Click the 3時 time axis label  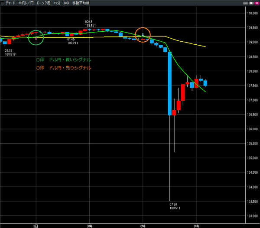pyautogui.click(x=89, y=226)
